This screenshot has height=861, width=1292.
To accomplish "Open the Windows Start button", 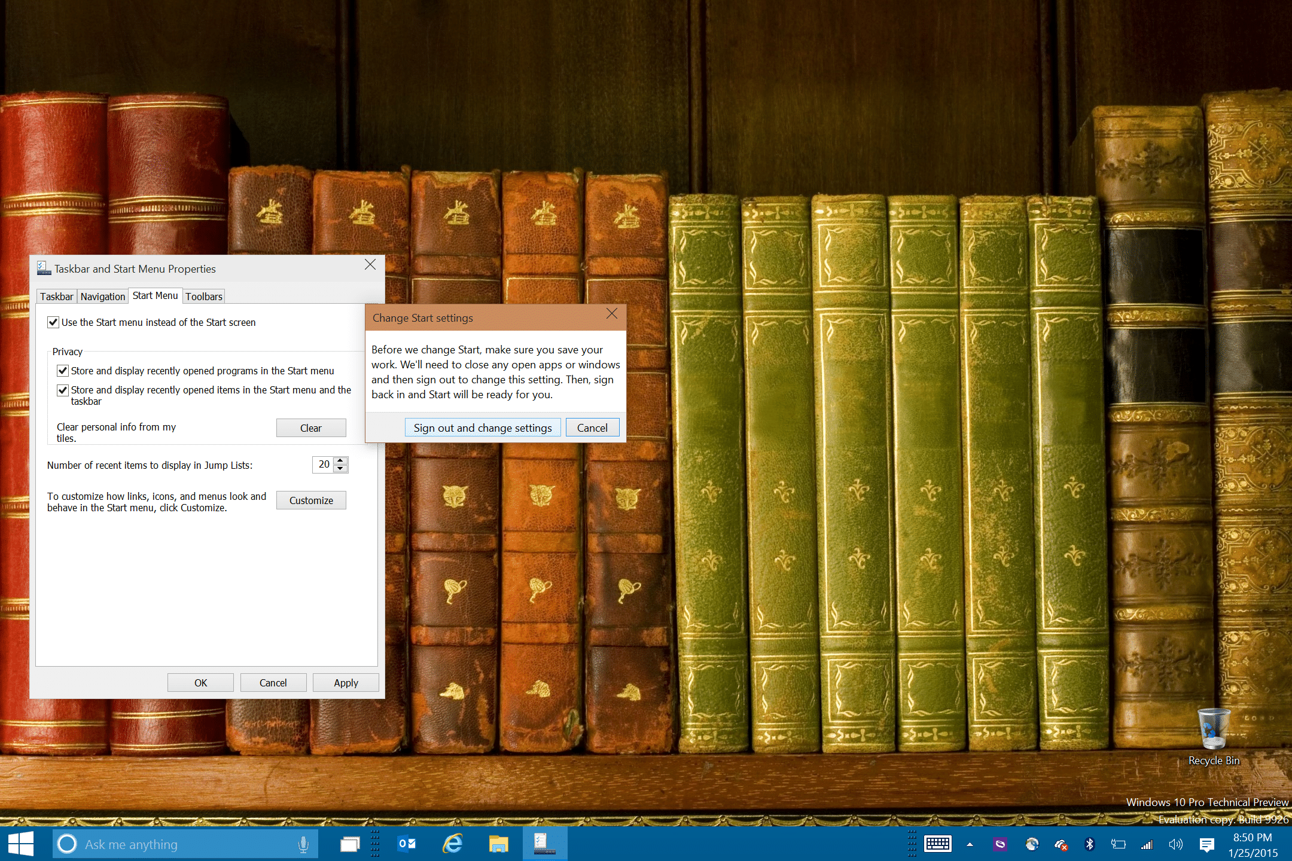I will pyautogui.click(x=21, y=844).
